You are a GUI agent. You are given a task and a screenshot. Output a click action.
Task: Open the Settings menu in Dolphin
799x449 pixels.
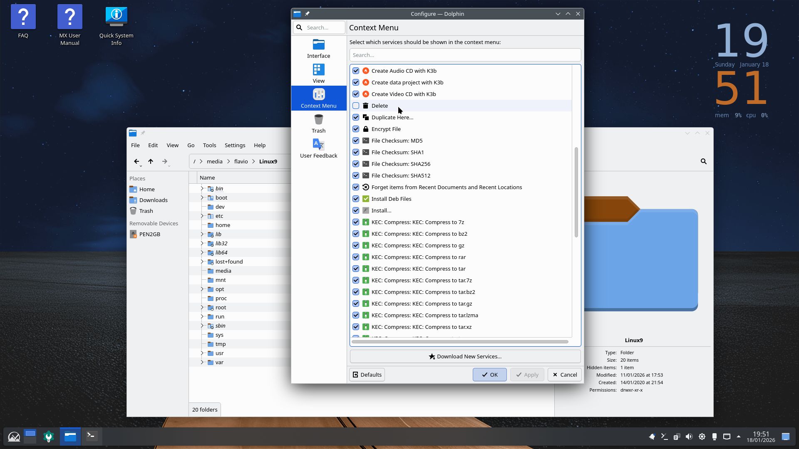[x=235, y=145]
